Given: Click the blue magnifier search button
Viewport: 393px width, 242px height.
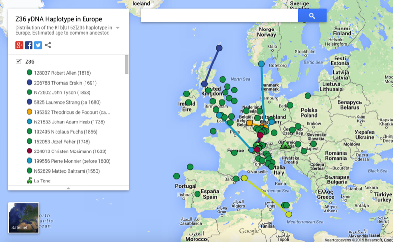Looking at the screenshot, I should [312, 16].
